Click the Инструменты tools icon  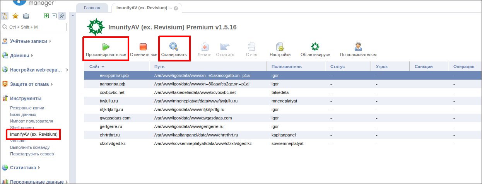tap(5, 99)
